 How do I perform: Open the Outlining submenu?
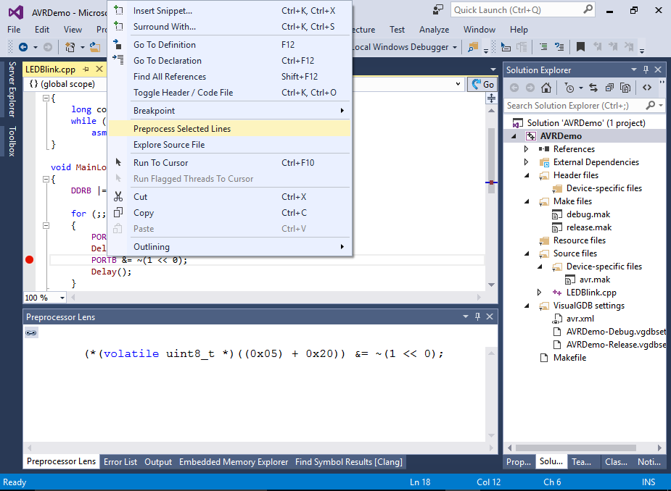(229, 247)
